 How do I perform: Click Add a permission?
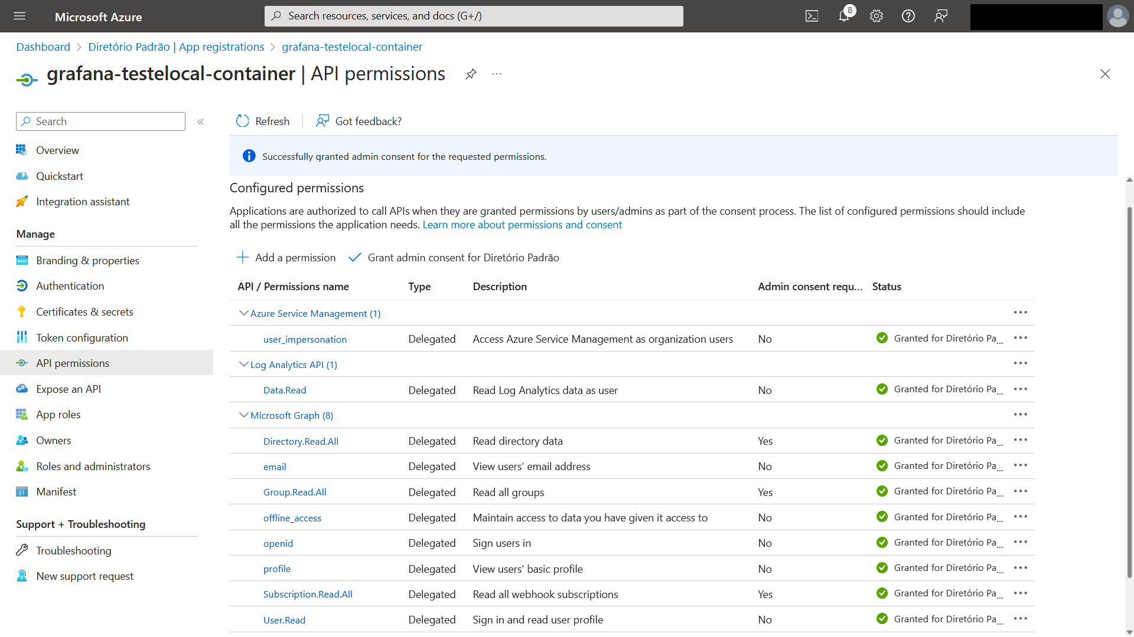[286, 258]
